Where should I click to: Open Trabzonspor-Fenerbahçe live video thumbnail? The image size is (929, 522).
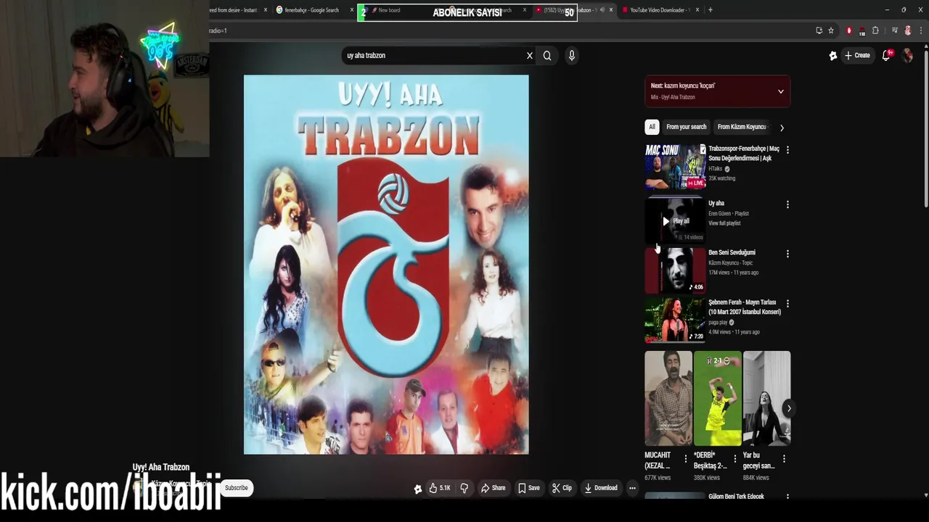point(675,166)
